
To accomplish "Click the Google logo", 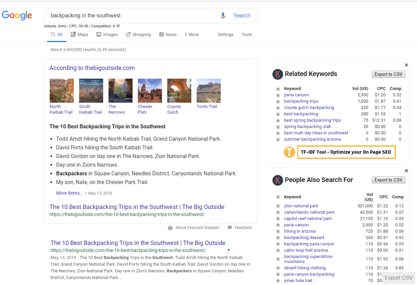I will [17, 15].
